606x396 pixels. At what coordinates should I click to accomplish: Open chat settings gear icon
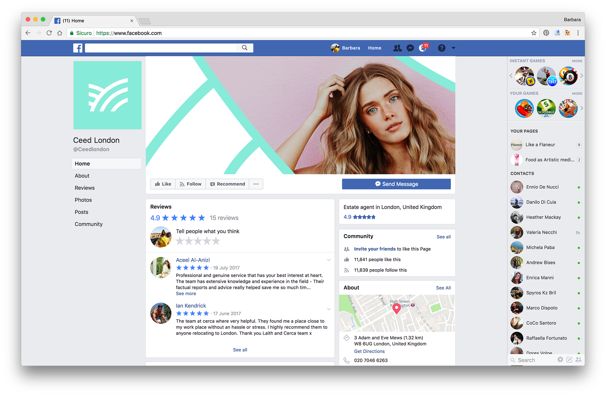[x=560, y=360]
